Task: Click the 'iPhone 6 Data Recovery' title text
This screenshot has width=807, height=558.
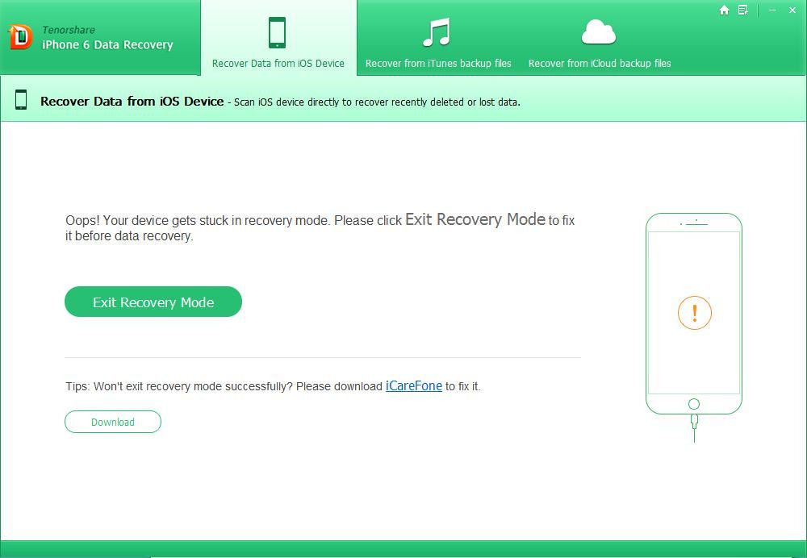Action: (x=107, y=44)
